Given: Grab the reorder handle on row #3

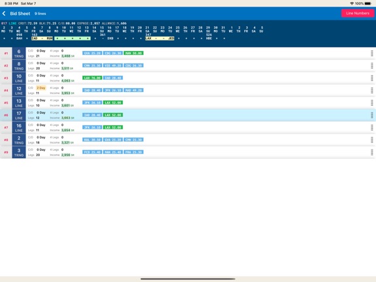Looking at the screenshot, I should pyautogui.click(x=371, y=78).
